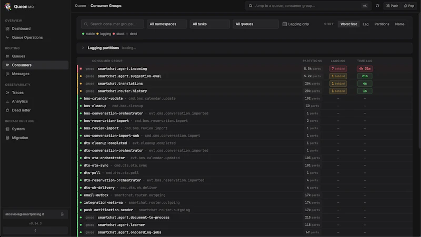
Task: Open the smartchat.agent.incoming consumer group
Action: [x=122, y=69]
